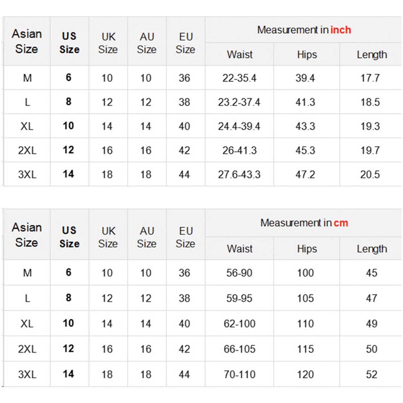Image resolution: width=403 pixels, height=403 pixels.
Task: Click the 70-110 waist value
Action: [240, 375]
